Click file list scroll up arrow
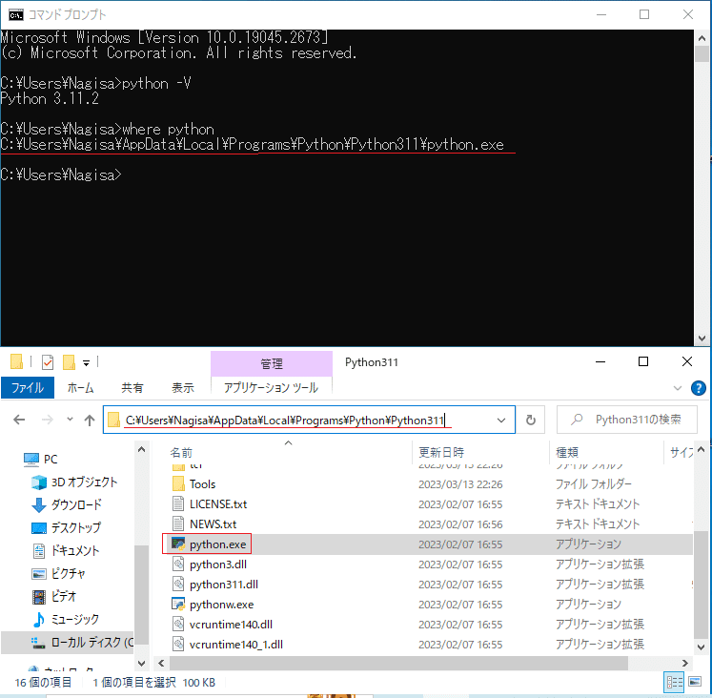 tap(702, 450)
